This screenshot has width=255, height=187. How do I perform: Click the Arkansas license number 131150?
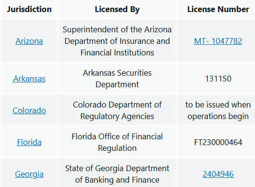218,79
